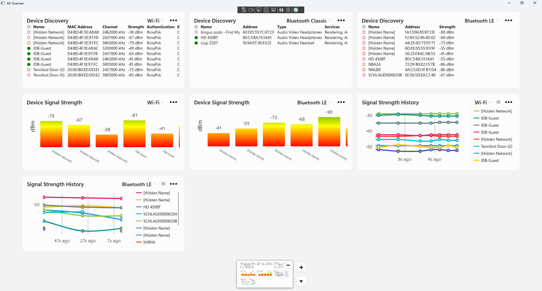Screen dimensions: 542x291
Task: Click the camera icon in debug toolbar
Action: [x=251, y=10]
